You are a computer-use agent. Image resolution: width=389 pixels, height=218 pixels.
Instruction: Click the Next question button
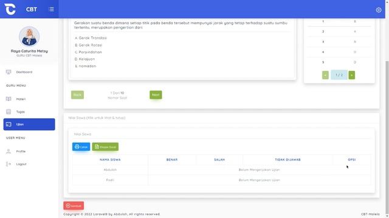[156, 95]
